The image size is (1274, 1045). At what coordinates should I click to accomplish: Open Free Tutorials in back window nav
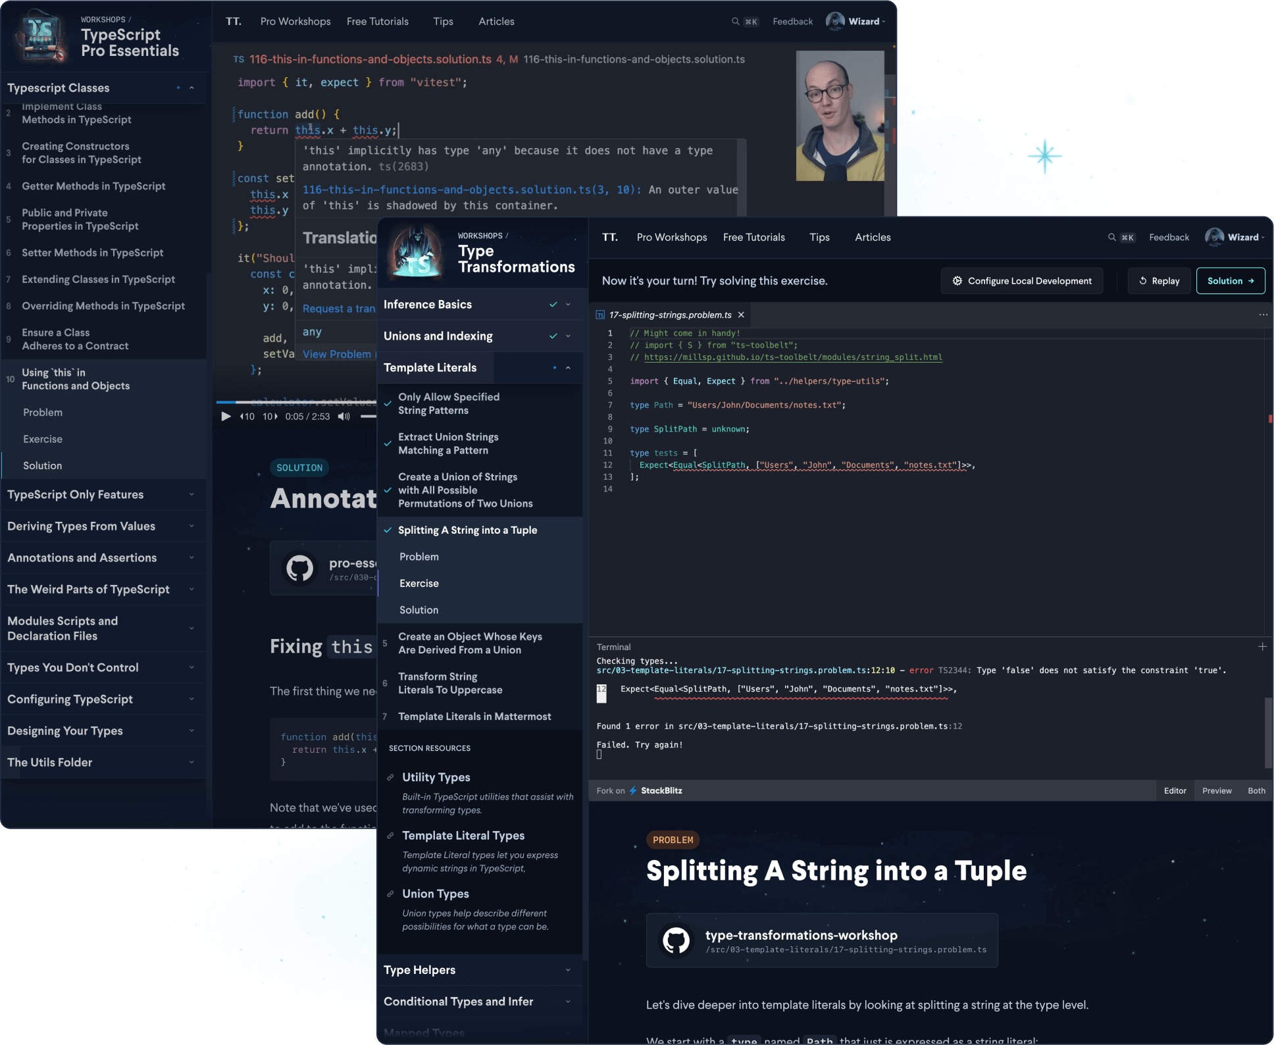point(378,22)
